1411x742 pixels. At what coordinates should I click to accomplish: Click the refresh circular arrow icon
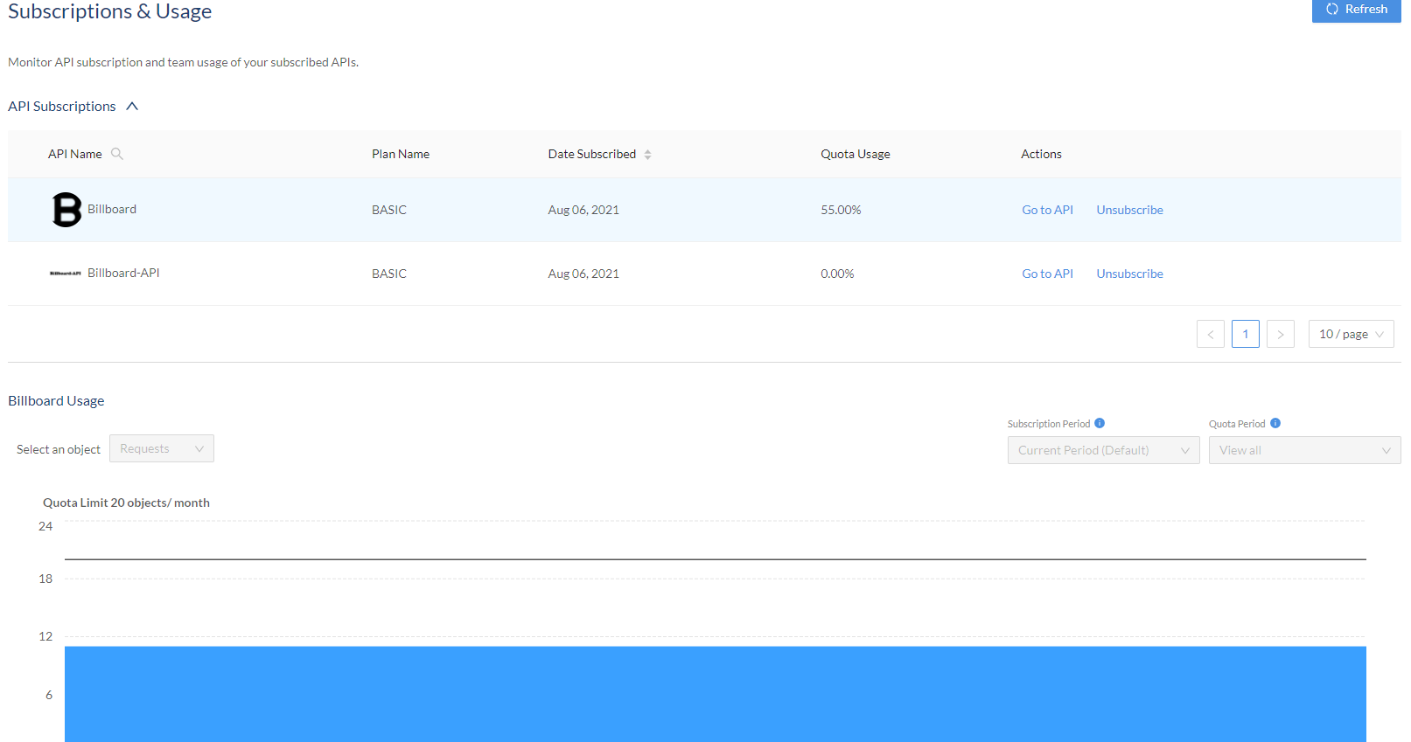[1332, 9]
